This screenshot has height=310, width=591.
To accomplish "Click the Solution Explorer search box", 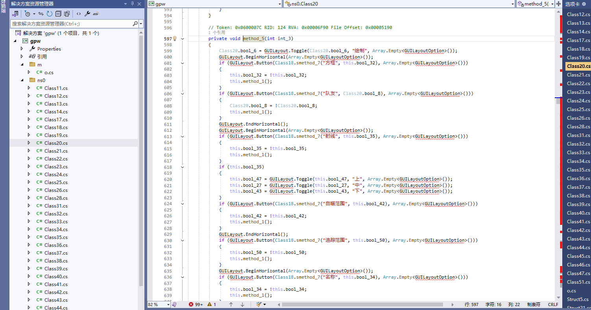I will pyautogui.click(x=71, y=24).
